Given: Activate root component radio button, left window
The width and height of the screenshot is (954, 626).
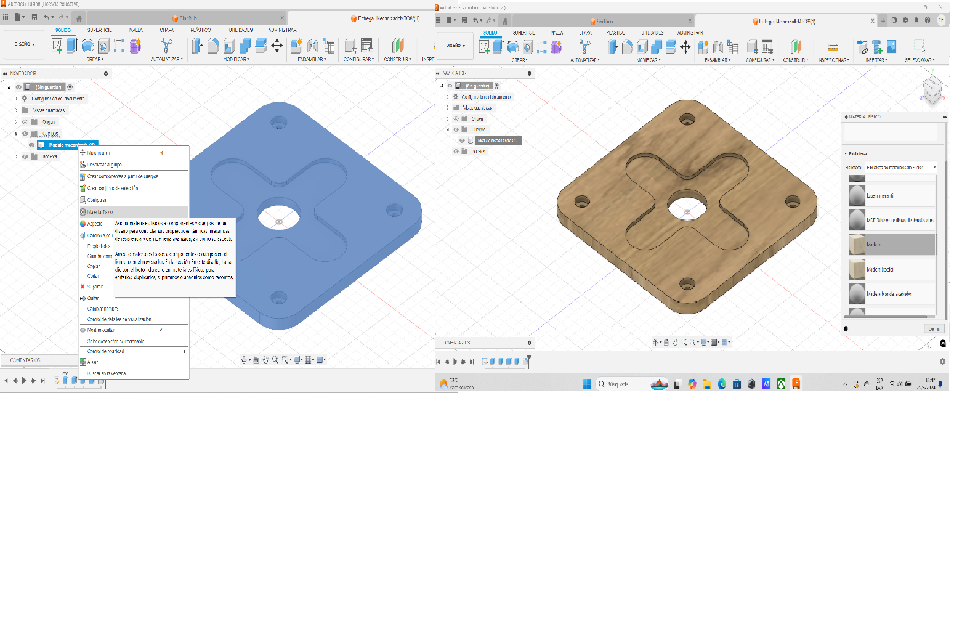Looking at the screenshot, I should [x=70, y=87].
